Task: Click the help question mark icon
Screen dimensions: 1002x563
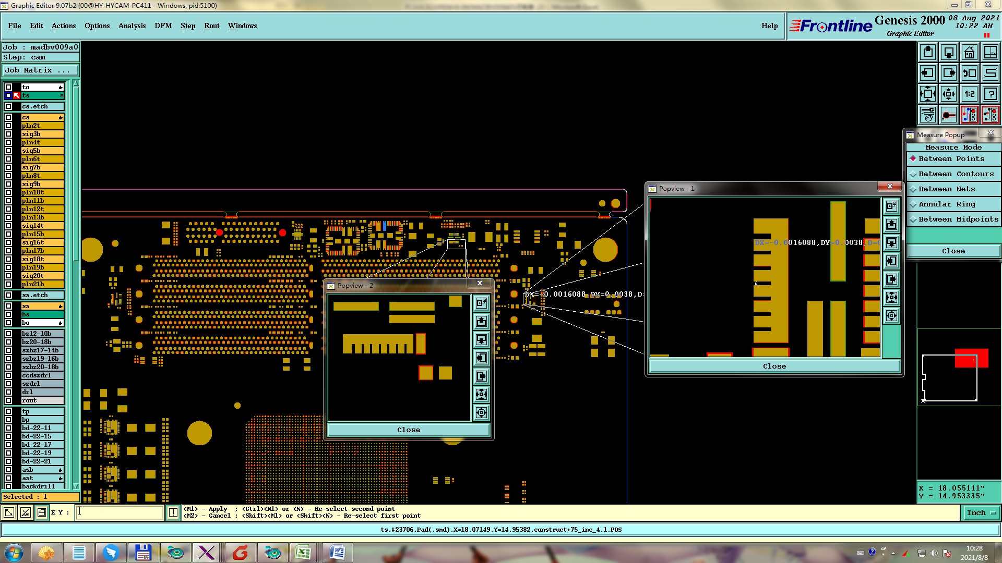Action: 990,94
